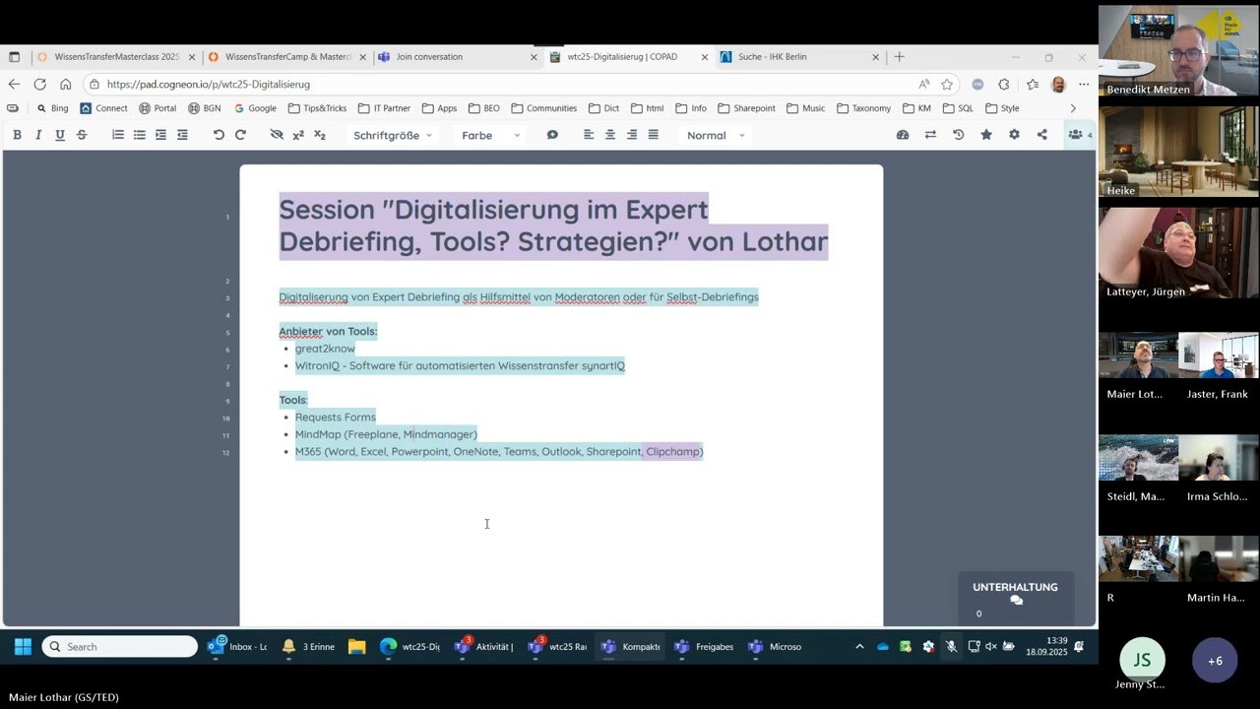Expand the Taxonomy bookmark folder

(863, 108)
